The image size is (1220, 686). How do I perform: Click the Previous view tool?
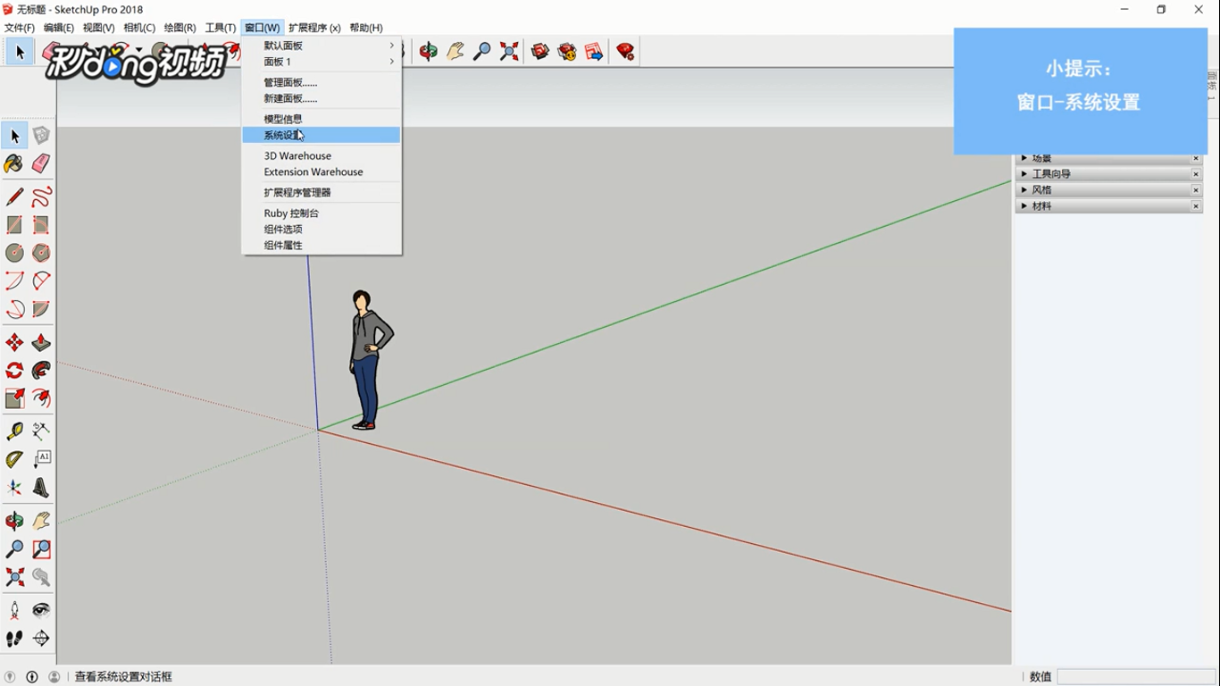click(x=41, y=577)
